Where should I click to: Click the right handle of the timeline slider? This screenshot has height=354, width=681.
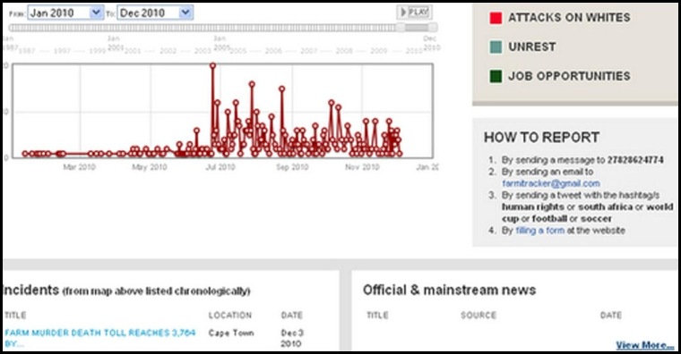coord(433,28)
